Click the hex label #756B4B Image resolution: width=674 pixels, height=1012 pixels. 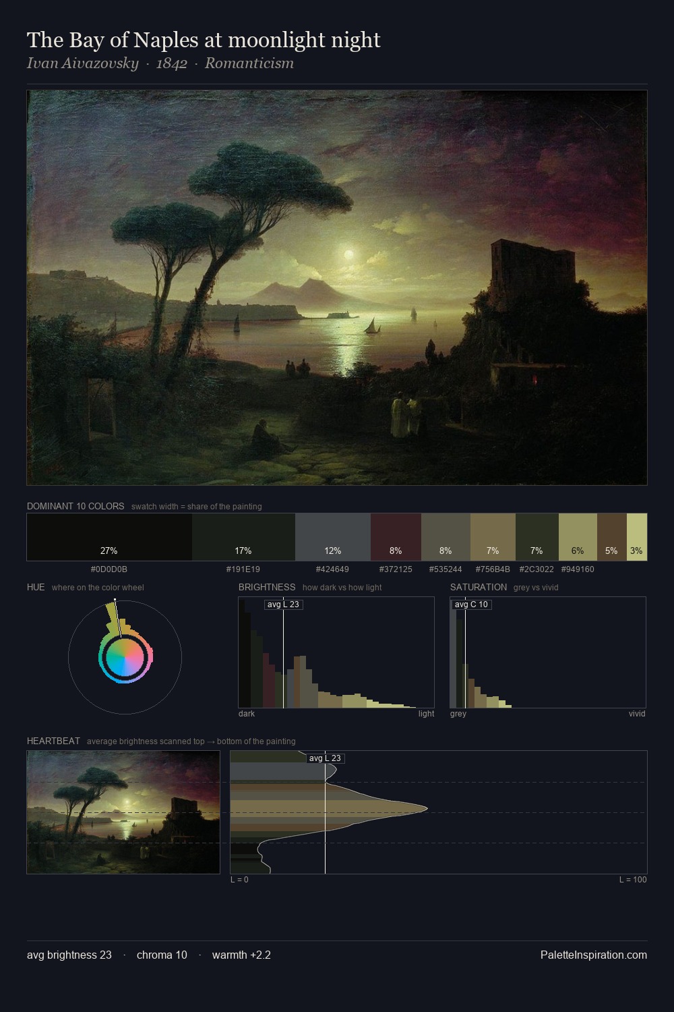pyautogui.click(x=493, y=569)
